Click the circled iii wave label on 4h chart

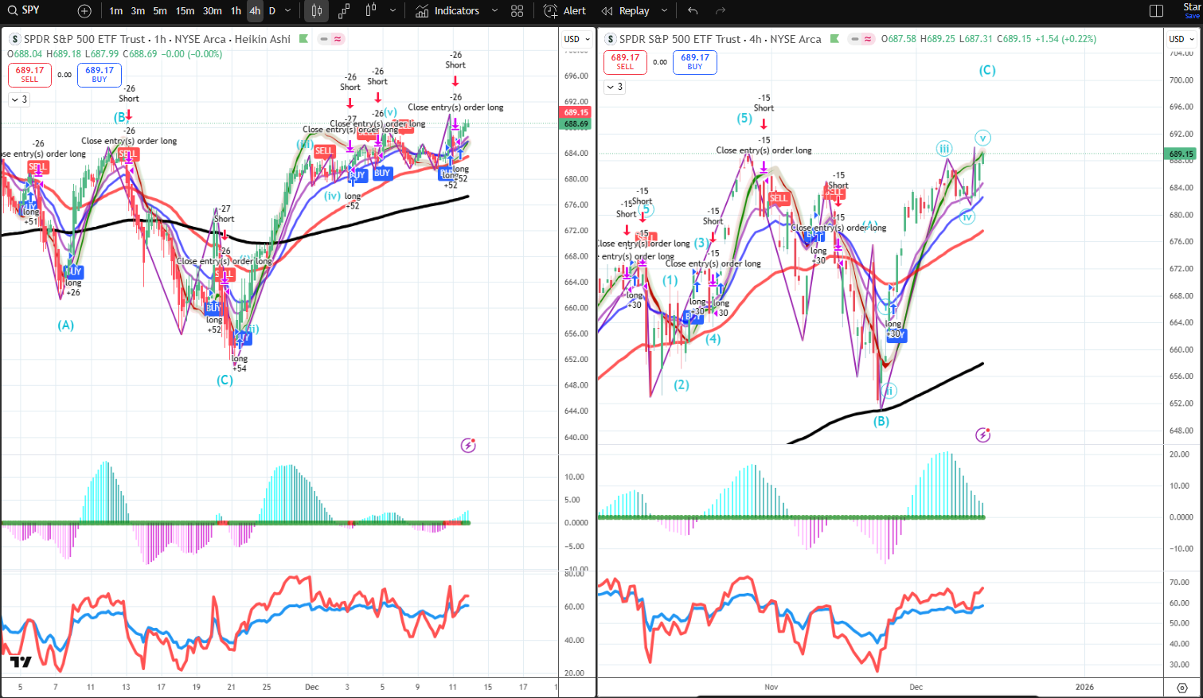(944, 149)
